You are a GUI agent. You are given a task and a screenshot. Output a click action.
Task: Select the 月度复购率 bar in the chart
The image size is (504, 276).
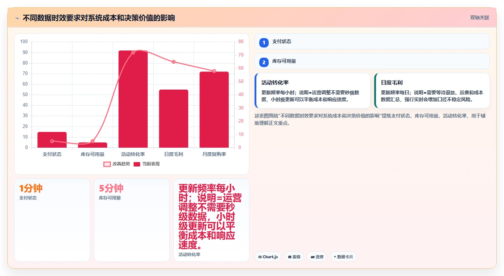(214, 110)
